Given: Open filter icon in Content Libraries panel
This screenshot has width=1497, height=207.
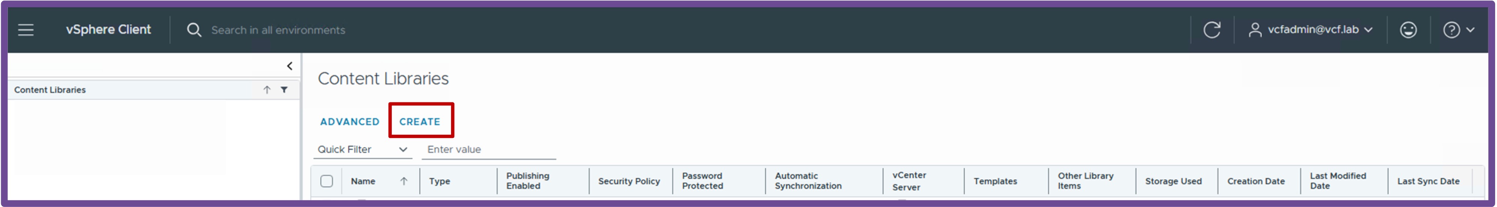Looking at the screenshot, I should click(284, 90).
